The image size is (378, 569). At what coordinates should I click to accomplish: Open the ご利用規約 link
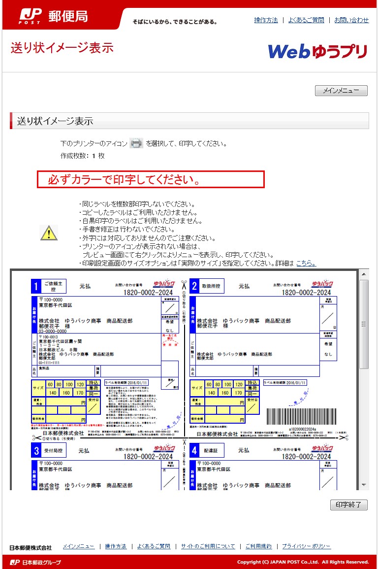(x=259, y=546)
